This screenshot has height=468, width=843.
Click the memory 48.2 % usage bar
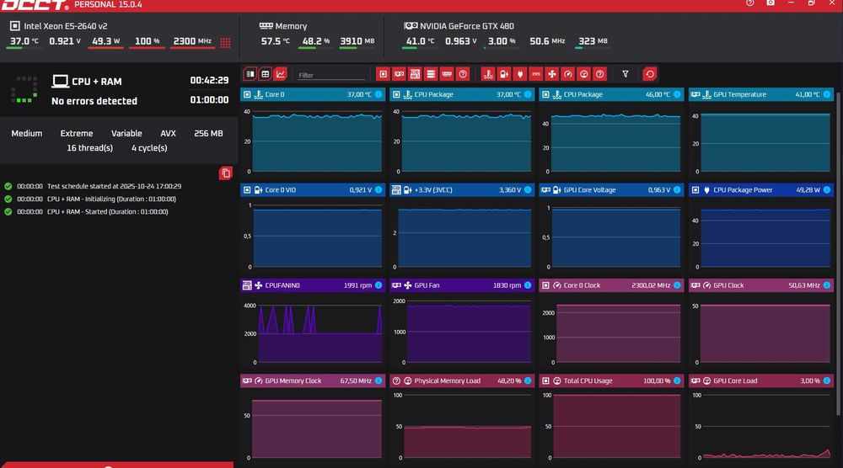315,48
